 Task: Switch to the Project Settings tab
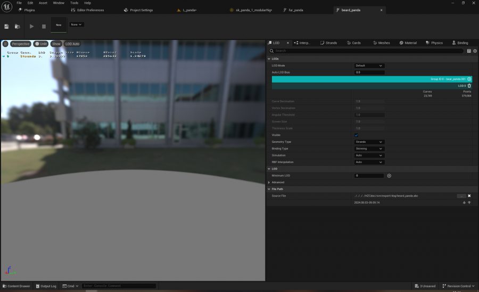(138, 10)
